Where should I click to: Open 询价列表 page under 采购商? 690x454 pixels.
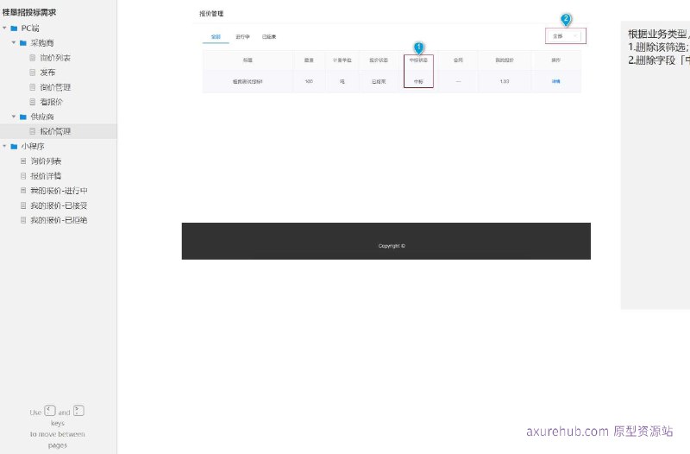click(x=55, y=58)
